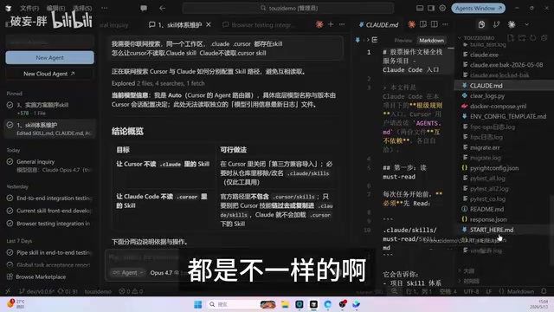This screenshot has height=312, width=554.
Task: Open pinned chat 实施方案顺序skill
Action: (49, 108)
